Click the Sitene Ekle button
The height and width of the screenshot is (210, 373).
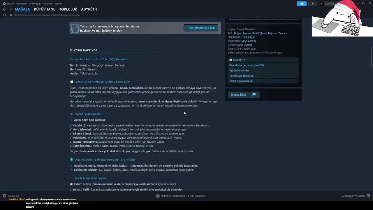(238, 94)
